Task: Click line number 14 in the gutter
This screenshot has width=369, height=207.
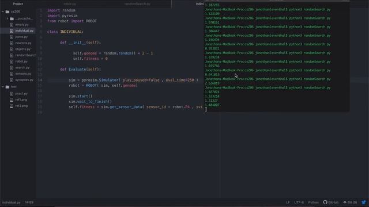Action: point(40,80)
